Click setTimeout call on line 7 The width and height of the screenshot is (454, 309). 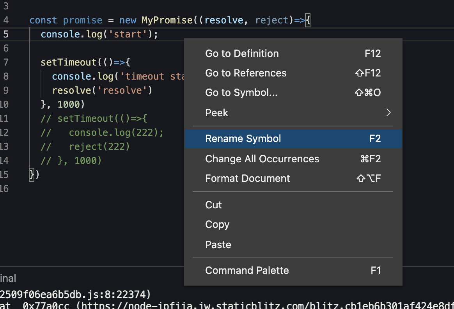point(68,62)
